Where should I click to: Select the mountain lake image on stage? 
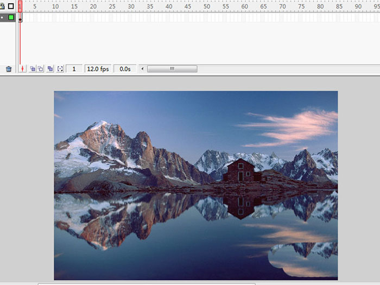tap(195, 185)
